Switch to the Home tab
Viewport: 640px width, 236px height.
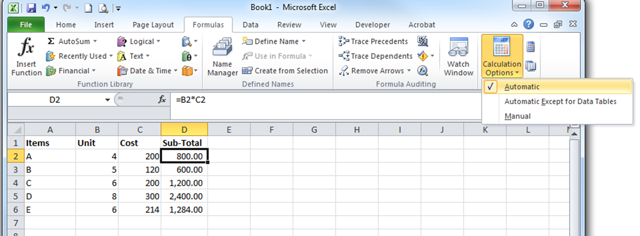pyautogui.click(x=66, y=25)
